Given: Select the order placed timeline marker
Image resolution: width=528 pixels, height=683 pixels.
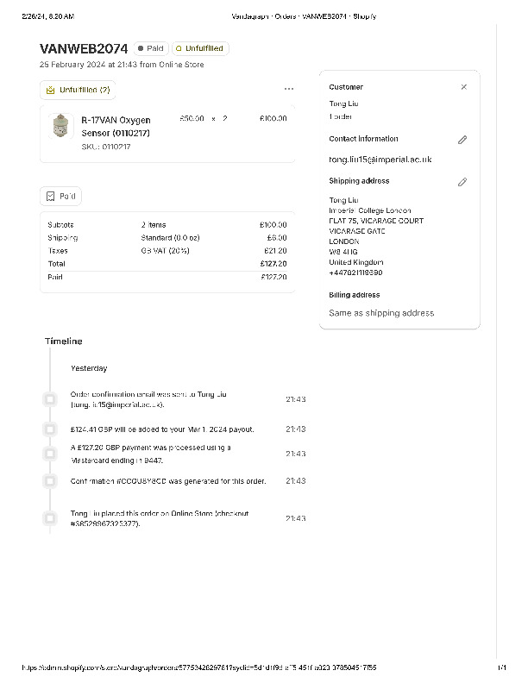Looking at the screenshot, I should 50,518.
